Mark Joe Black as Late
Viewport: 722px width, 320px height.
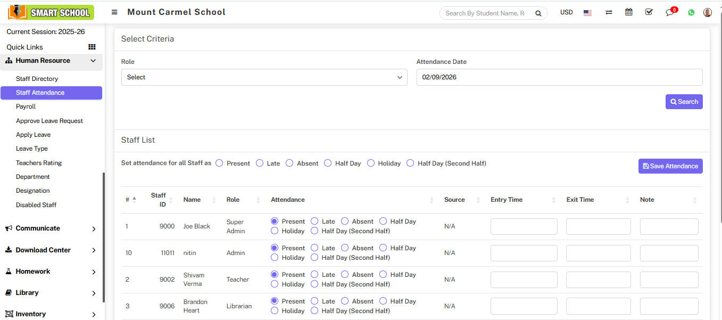point(314,221)
